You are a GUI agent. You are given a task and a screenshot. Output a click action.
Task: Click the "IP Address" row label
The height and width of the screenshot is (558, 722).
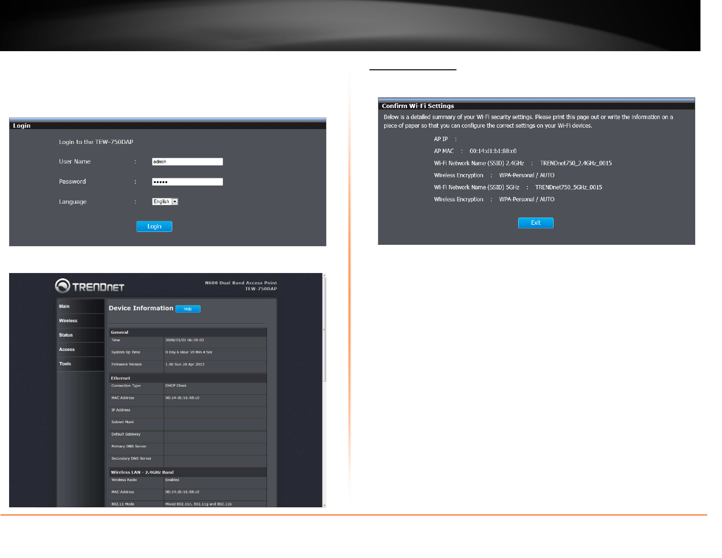pos(121,410)
